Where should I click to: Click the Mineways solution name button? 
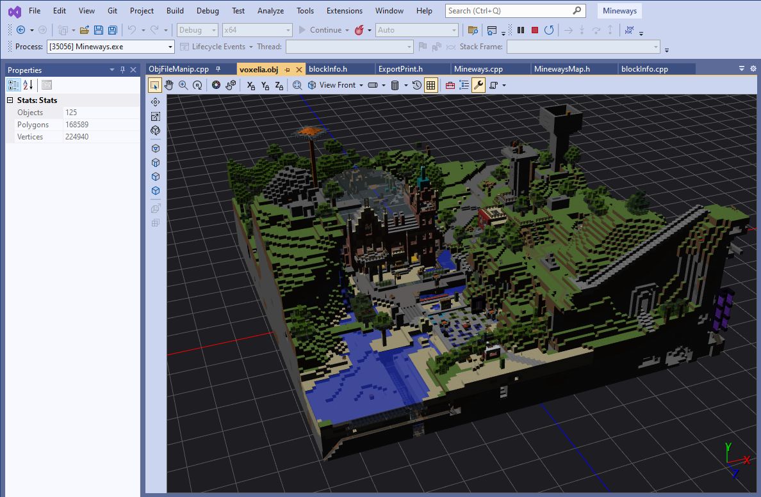pos(619,11)
